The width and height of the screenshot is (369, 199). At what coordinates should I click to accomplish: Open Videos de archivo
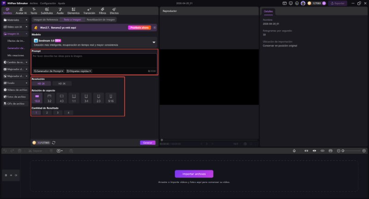[x=15, y=90]
